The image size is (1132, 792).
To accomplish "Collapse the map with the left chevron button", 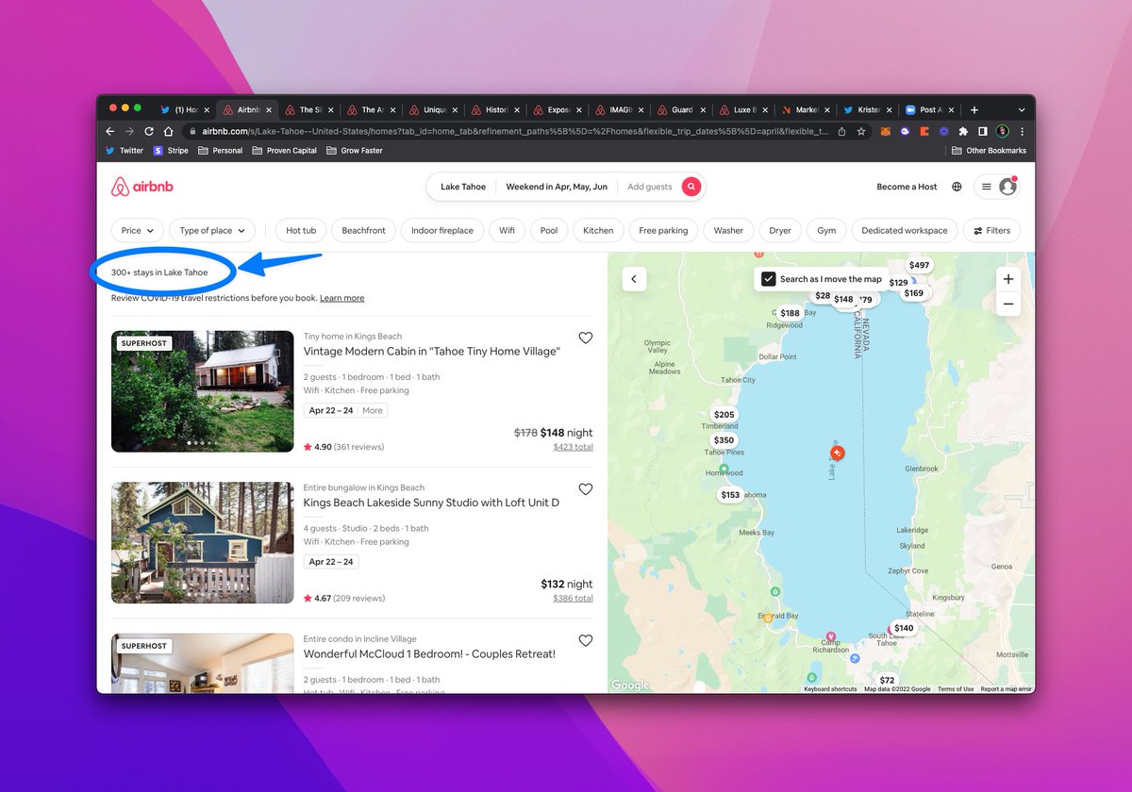I will pyautogui.click(x=634, y=279).
